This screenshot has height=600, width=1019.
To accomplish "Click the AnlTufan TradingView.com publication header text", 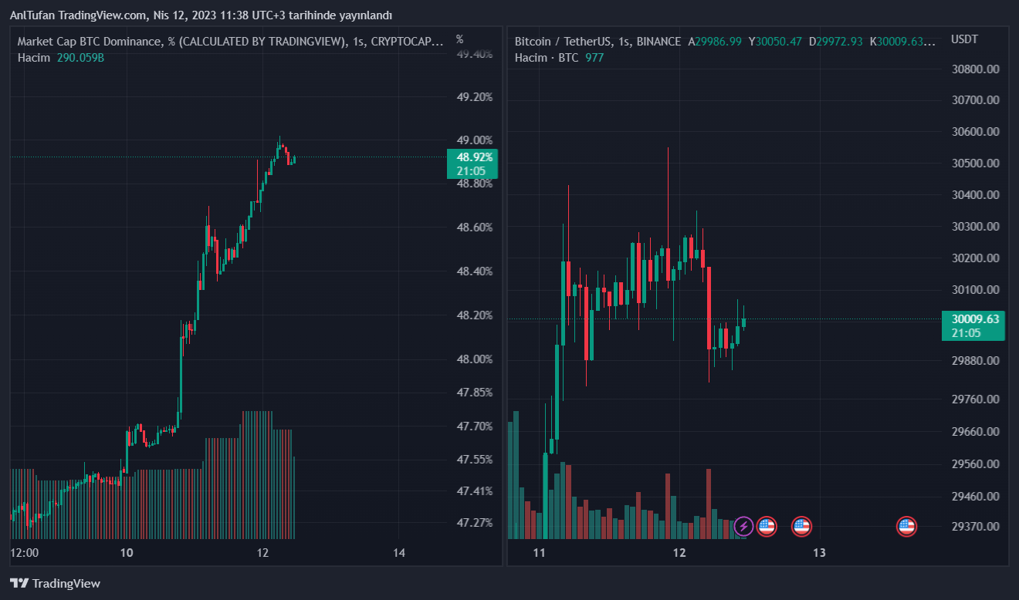I will coord(201,15).
